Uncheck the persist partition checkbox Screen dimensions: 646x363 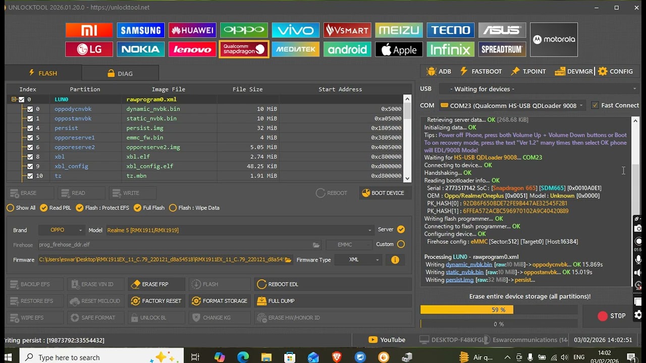30,128
